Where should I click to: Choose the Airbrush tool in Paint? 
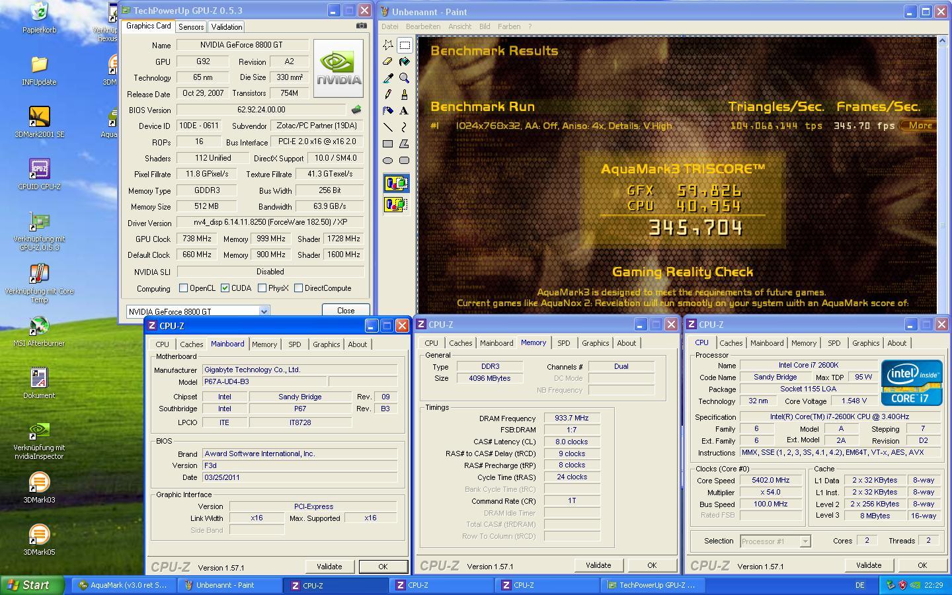pos(388,110)
